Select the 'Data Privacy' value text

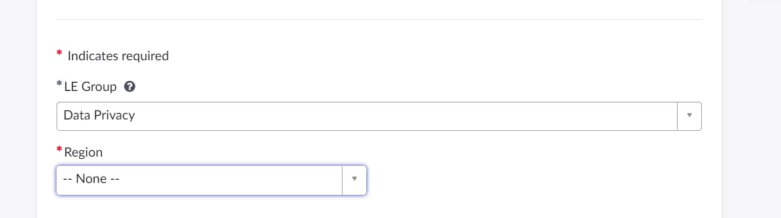point(99,115)
